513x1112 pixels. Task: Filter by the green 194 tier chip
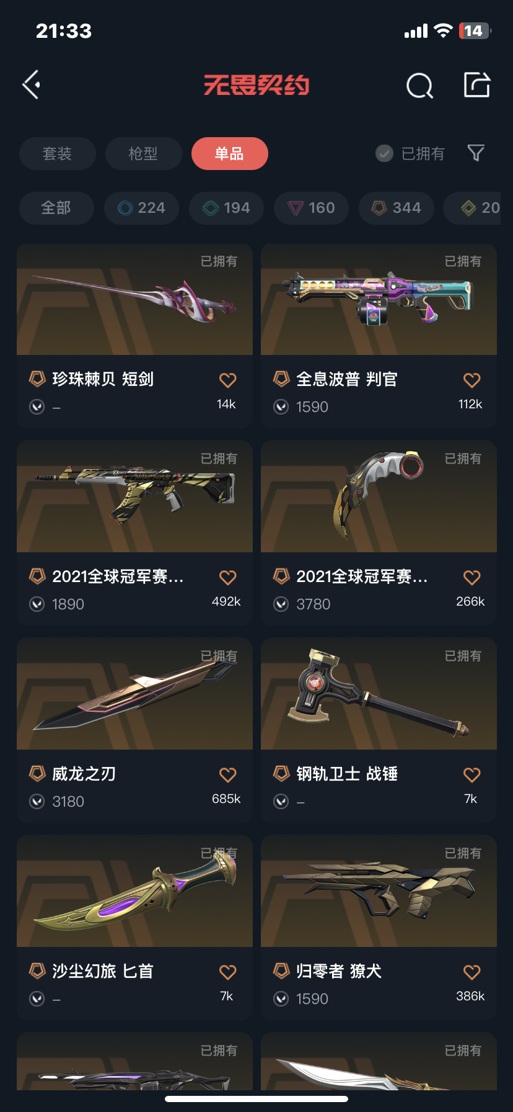point(226,208)
